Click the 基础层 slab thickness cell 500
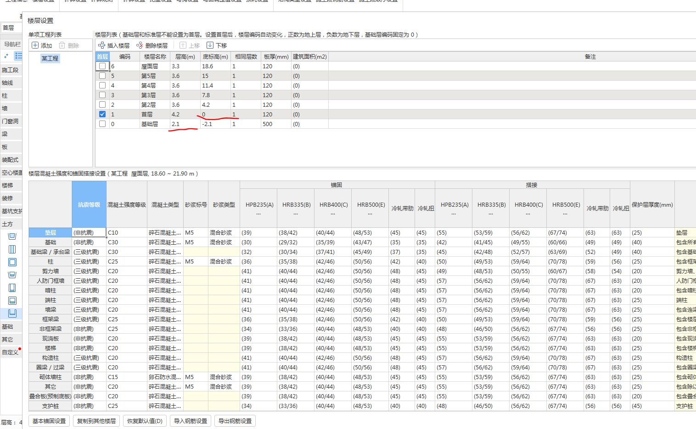This screenshot has height=429, width=696. 276,124
